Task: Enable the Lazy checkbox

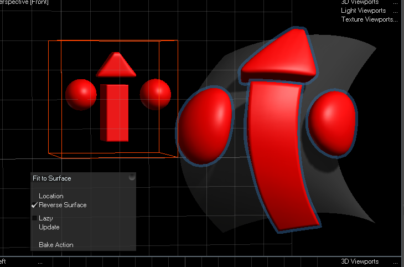Action: pyautogui.click(x=34, y=218)
